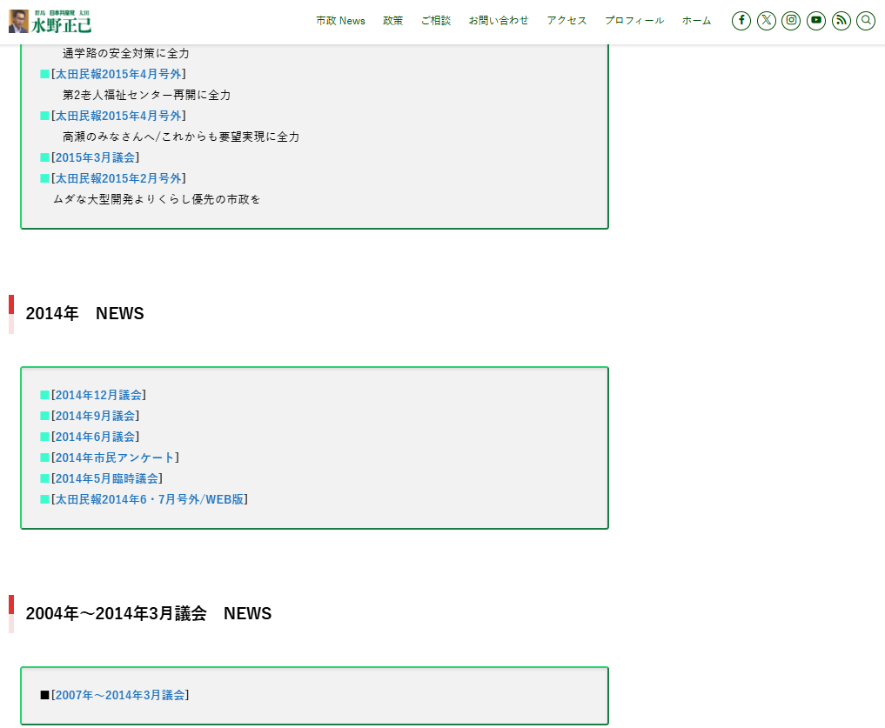Open the 2014年市民アンケート link
Image resolution: width=885 pixels, height=728 pixels.
pos(115,458)
